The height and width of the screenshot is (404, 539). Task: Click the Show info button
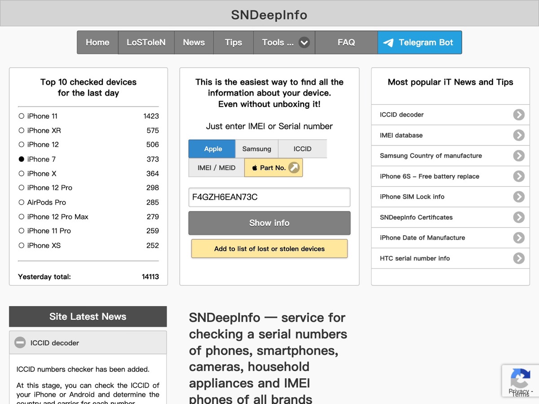[x=269, y=223]
